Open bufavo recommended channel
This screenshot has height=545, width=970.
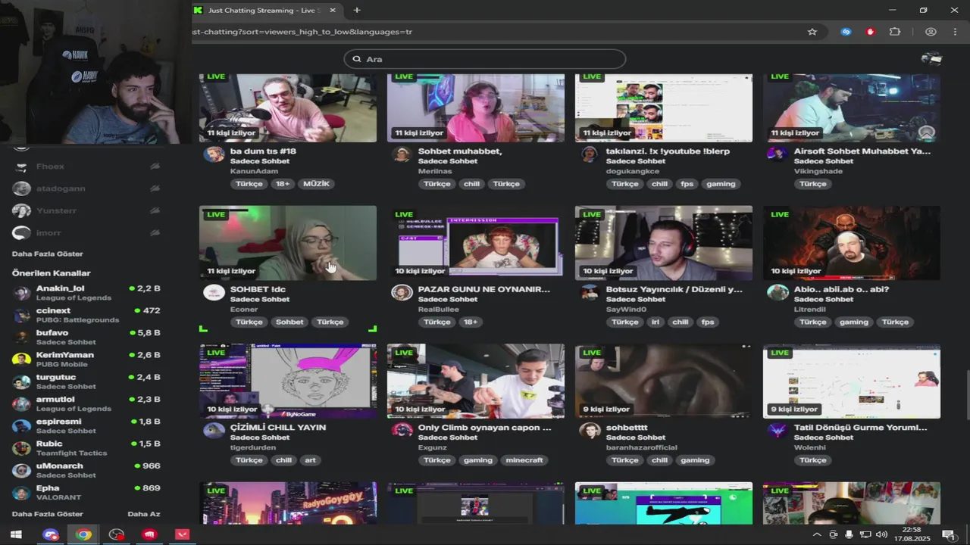pos(86,337)
